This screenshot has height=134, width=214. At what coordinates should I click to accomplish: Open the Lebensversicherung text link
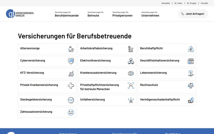(x=154, y=73)
